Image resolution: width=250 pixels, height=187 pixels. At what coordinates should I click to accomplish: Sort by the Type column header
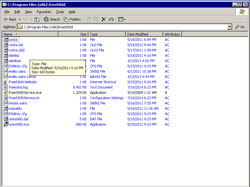[107, 34]
